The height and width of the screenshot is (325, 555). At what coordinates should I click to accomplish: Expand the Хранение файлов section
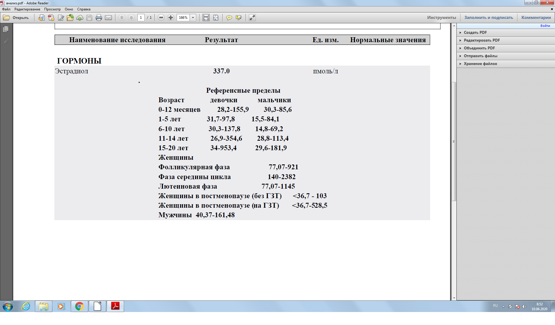pos(480,64)
